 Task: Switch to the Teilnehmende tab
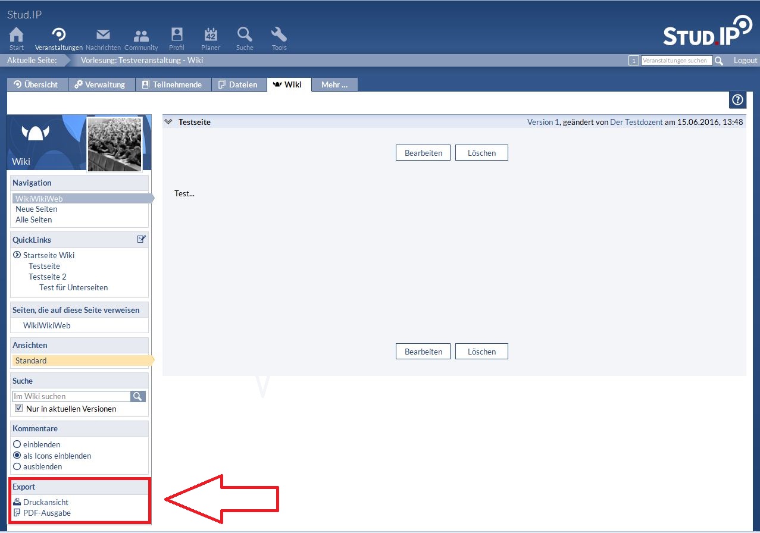click(x=171, y=84)
